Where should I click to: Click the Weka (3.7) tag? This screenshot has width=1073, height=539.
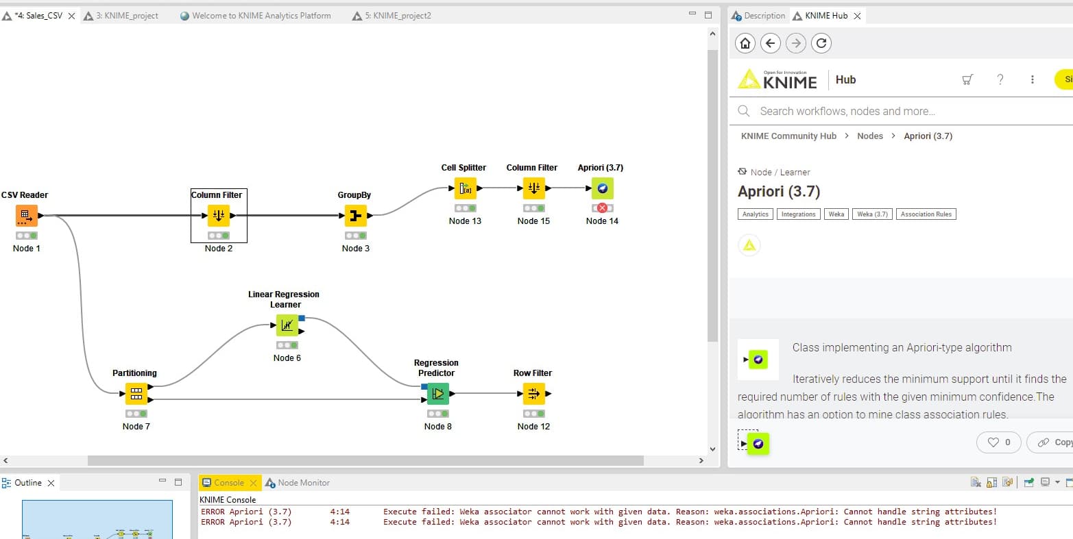pos(872,214)
